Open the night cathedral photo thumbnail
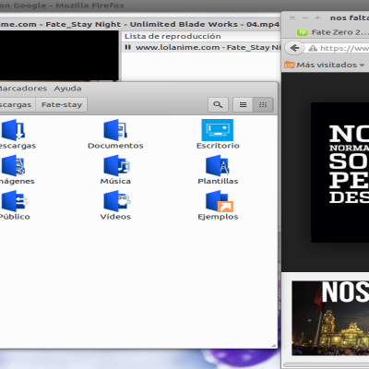 click(x=330, y=318)
